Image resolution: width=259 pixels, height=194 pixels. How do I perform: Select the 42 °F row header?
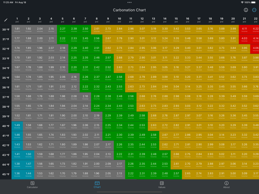click(x=6, y=146)
